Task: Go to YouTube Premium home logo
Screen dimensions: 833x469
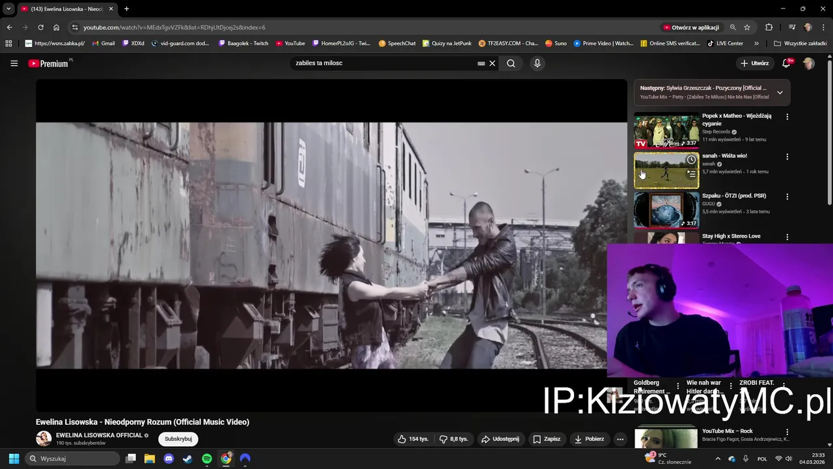Action: pyautogui.click(x=50, y=63)
